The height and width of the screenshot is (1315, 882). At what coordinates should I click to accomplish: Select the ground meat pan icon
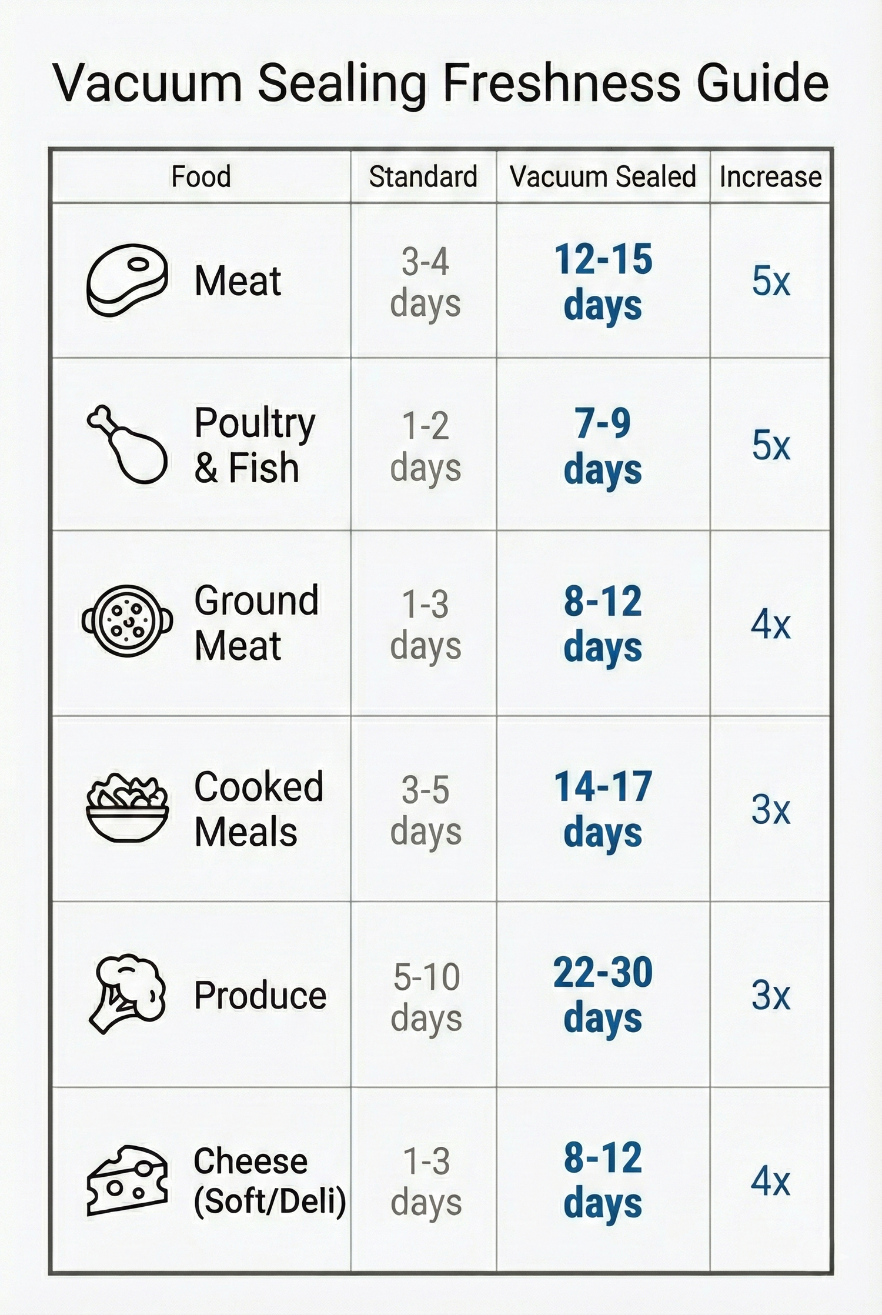(x=127, y=621)
